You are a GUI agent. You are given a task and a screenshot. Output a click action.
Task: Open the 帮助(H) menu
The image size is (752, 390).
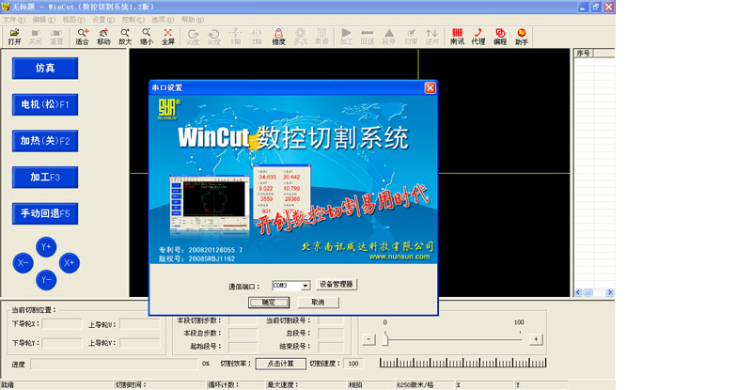click(193, 20)
